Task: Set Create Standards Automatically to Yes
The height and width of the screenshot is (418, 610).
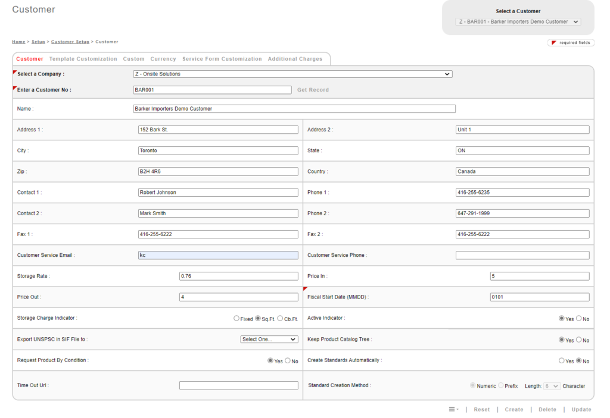Action: pyautogui.click(x=561, y=360)
